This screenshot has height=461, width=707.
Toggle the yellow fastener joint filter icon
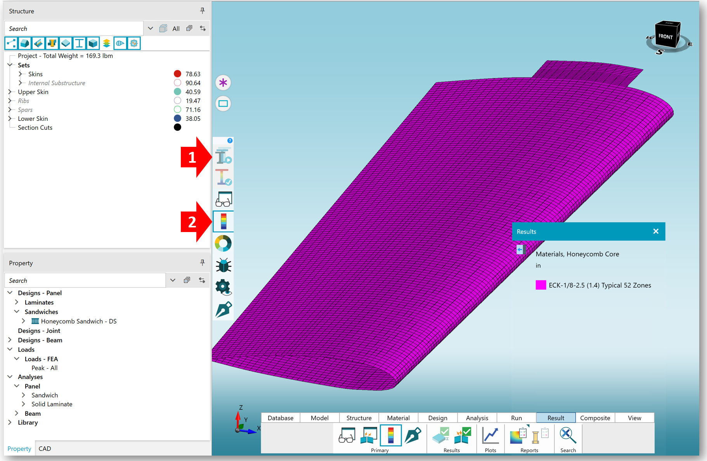click(52, 43)
